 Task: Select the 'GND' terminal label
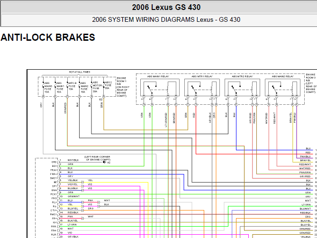[x=54, y=162]
